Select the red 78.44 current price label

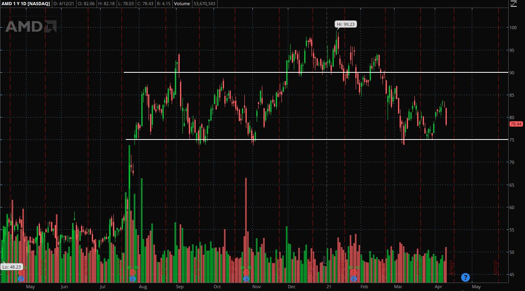pyautogui.click(x=516, y=124)
